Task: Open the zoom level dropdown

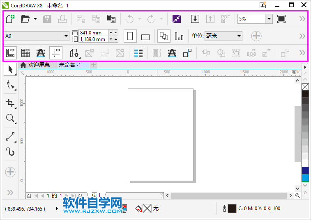Action: tap(269, 19)
